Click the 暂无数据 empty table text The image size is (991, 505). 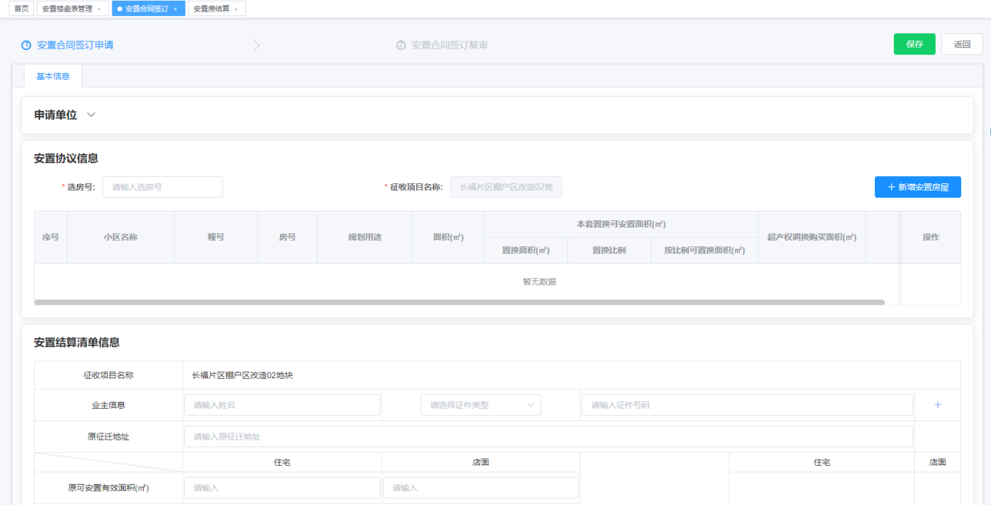540,282
